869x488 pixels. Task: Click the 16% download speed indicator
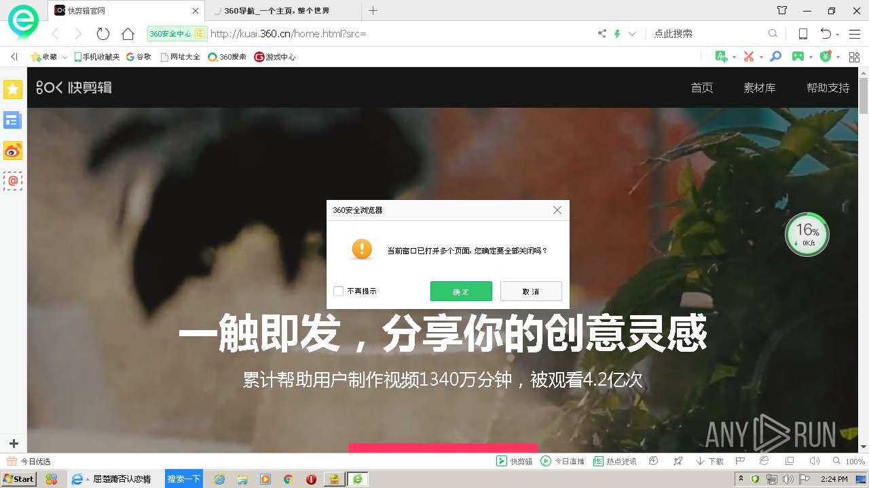(807, 235)
